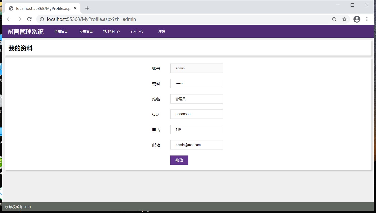Open a new browser tab
Screen dimensions: 376x213
coord(87,8)
